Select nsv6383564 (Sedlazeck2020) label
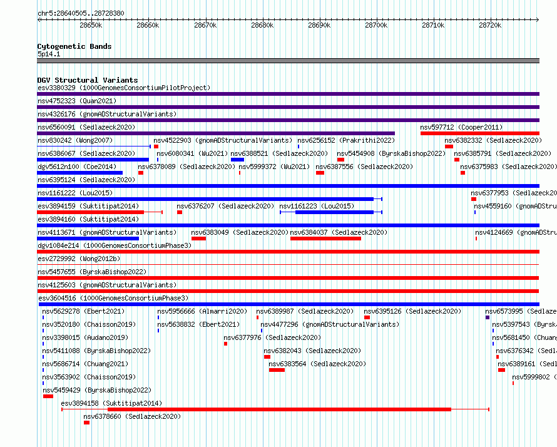Screen dimensions: 557x447 point(317,364)
